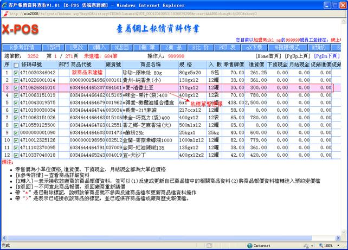Screen dimensions: 348x250
Task: Toggle the select-all checkbox in table header
Action: [16, 65]
